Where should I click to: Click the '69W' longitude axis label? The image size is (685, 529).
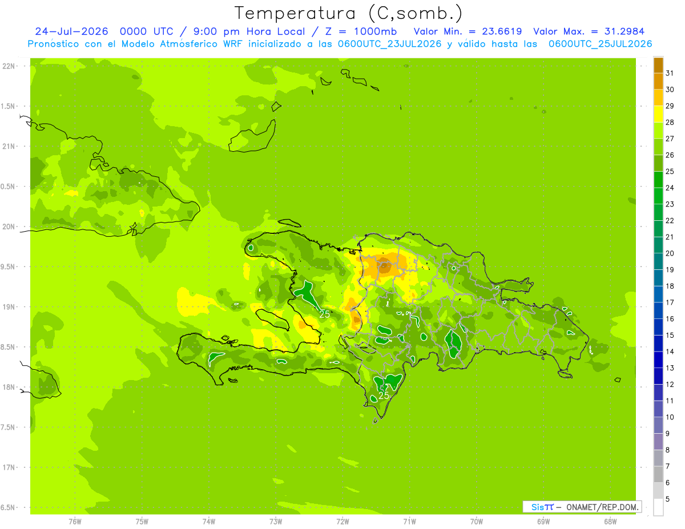click(543, 522)
